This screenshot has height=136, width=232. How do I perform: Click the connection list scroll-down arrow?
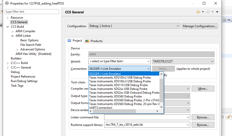162,107
